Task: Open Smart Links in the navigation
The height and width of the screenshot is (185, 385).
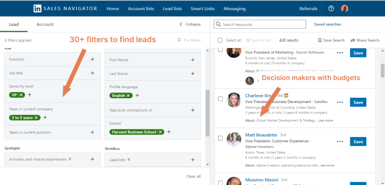Action: (203, 9)
